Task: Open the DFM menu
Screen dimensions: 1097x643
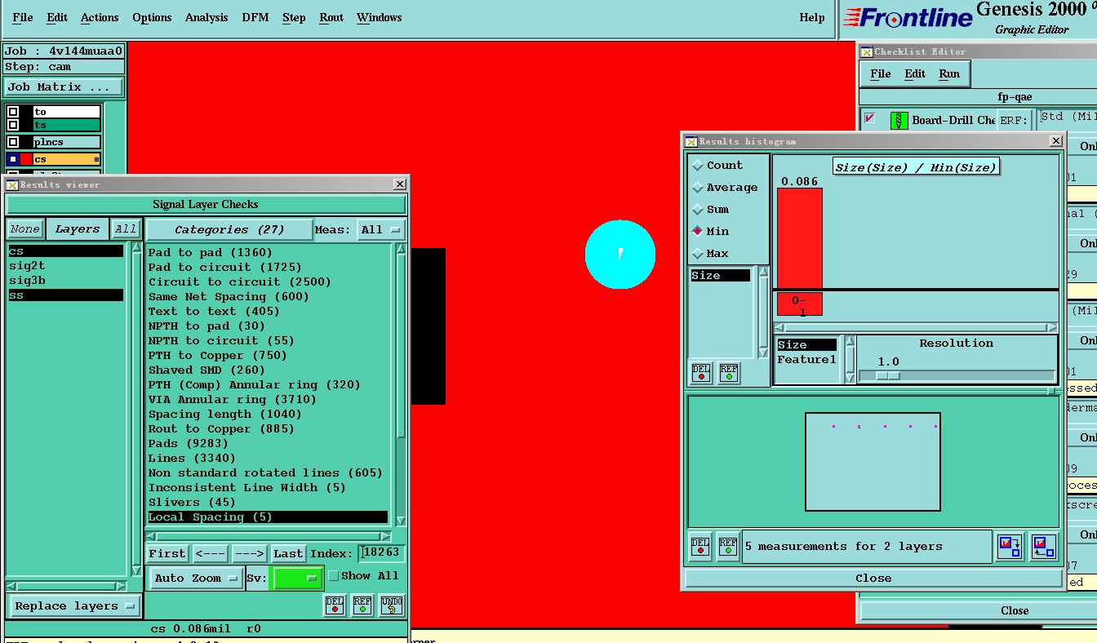Action: click(x=257, y=17)
